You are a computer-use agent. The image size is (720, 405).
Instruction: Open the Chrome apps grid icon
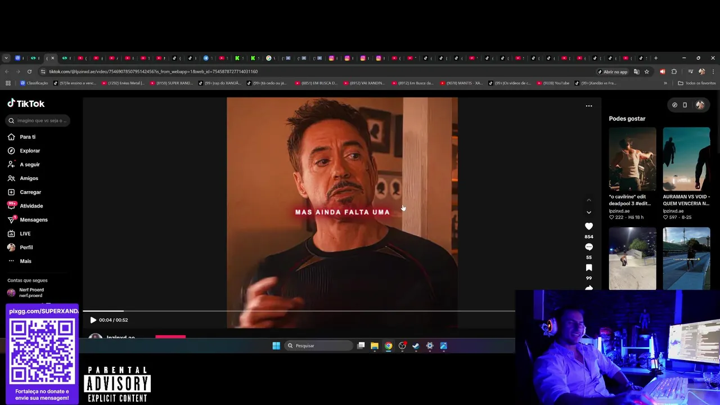tap(8, 83)
